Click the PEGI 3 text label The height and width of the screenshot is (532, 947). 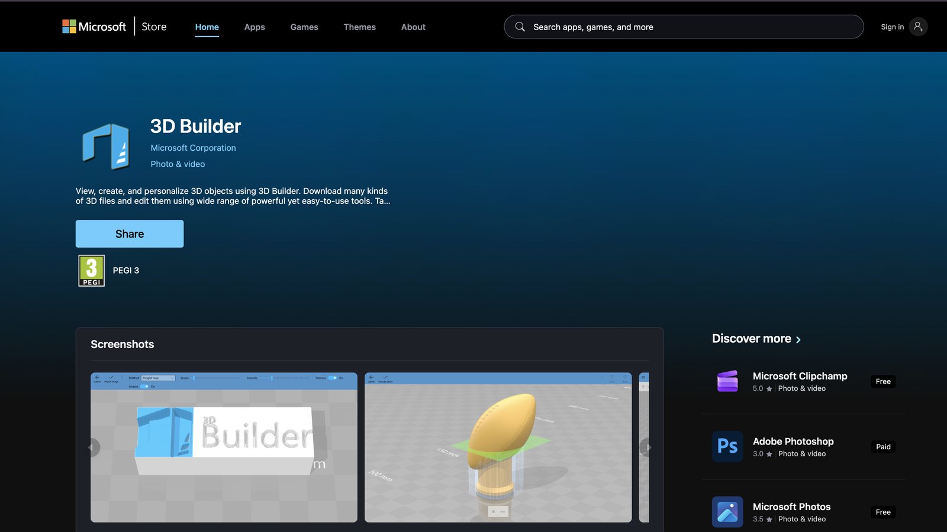pyautogui.click(x=126, y=271)
